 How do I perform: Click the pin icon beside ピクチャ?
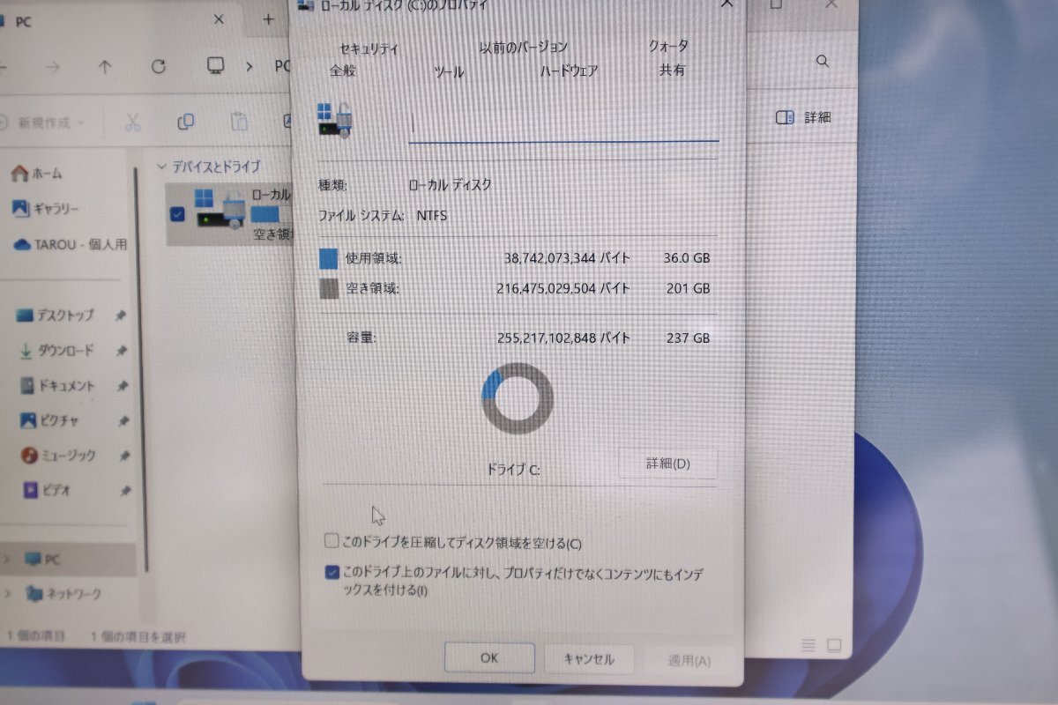[x=123, y=421]
